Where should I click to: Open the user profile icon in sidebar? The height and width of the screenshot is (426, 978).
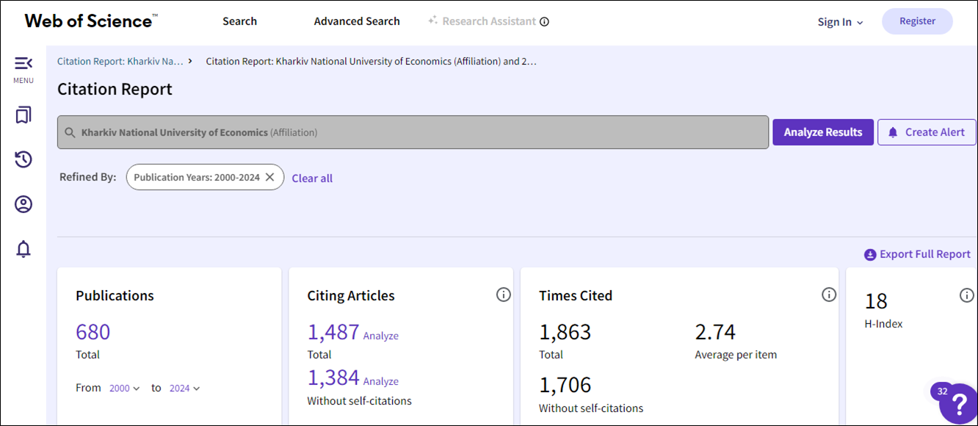(23, 204)
